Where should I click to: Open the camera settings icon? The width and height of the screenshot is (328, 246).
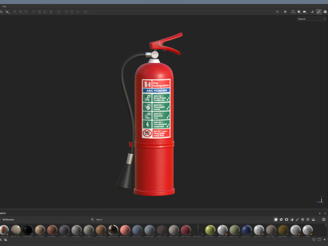pyautogui.click(x=305, y=12)
